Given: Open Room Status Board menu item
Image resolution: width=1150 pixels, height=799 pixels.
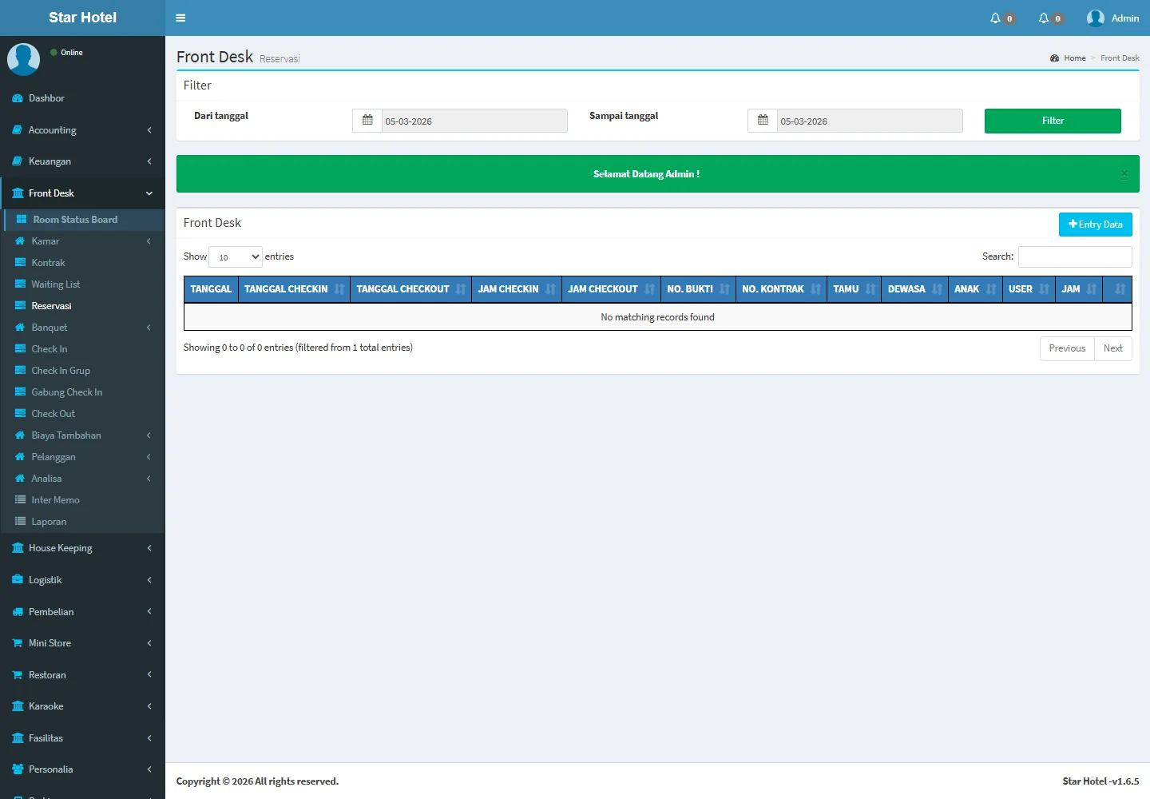Looking at the screenshot, I should coord(75,220).
